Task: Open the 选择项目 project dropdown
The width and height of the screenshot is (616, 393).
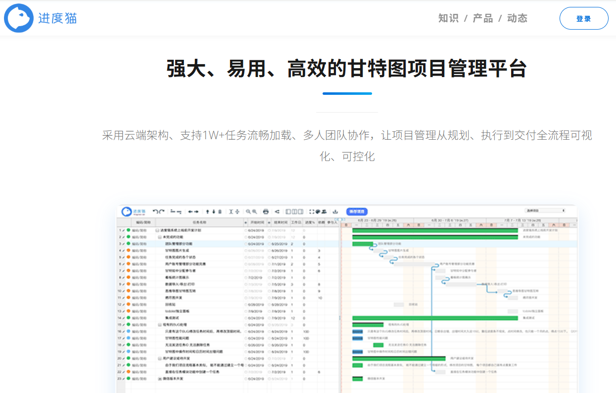Action: [545, 211]
